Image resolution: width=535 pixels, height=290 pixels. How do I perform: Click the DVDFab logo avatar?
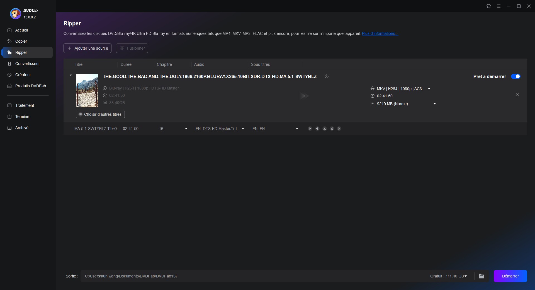tap(15, 13)
